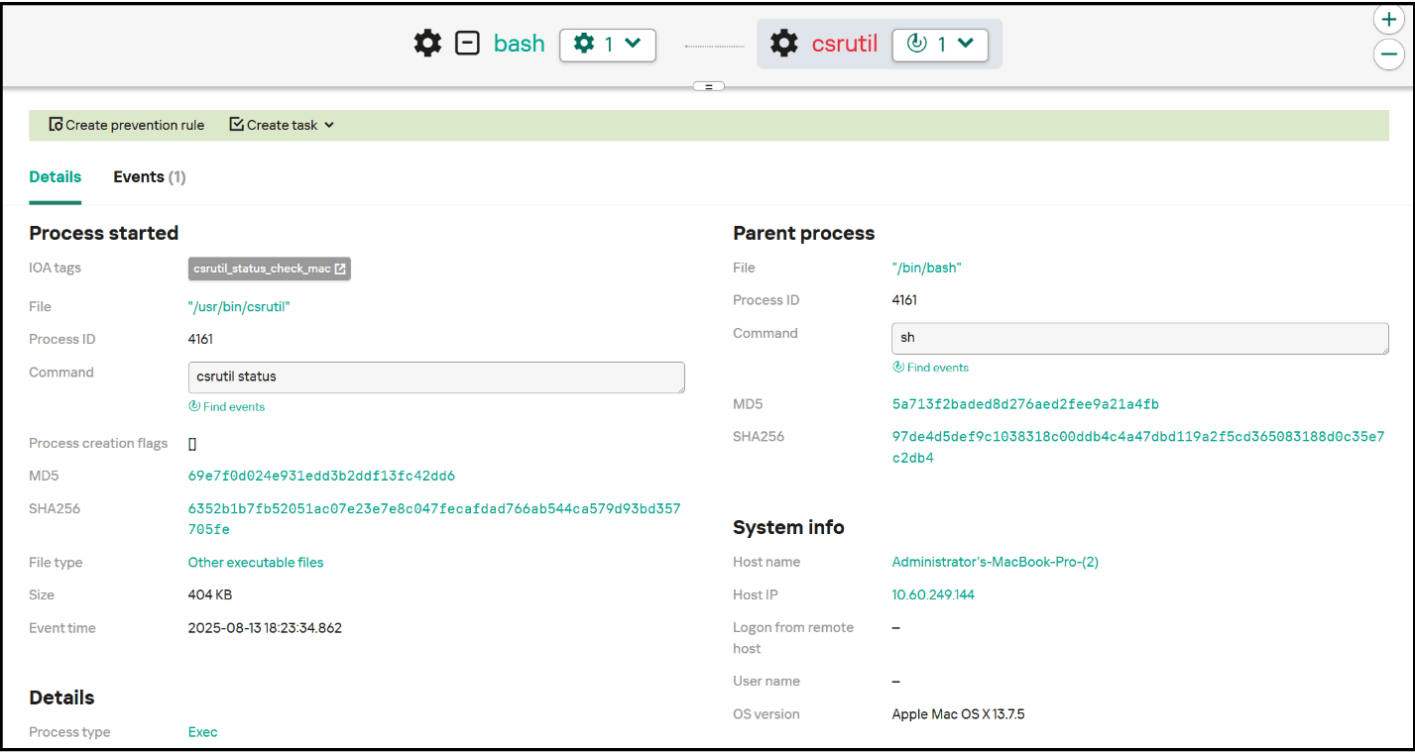The width and height of the screenshot is (1415, 752).
Task: Zoom out using the minus icon on the process tree
Action: pyautogui.click(x=1388, y=54)
